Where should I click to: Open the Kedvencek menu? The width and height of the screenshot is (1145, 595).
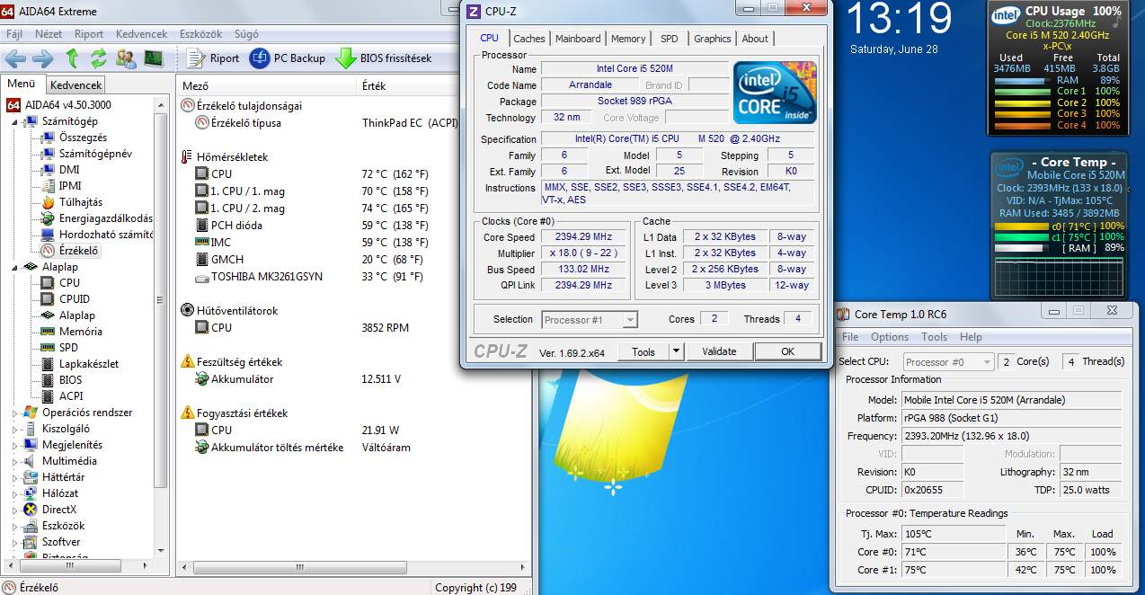pos(141,34)
